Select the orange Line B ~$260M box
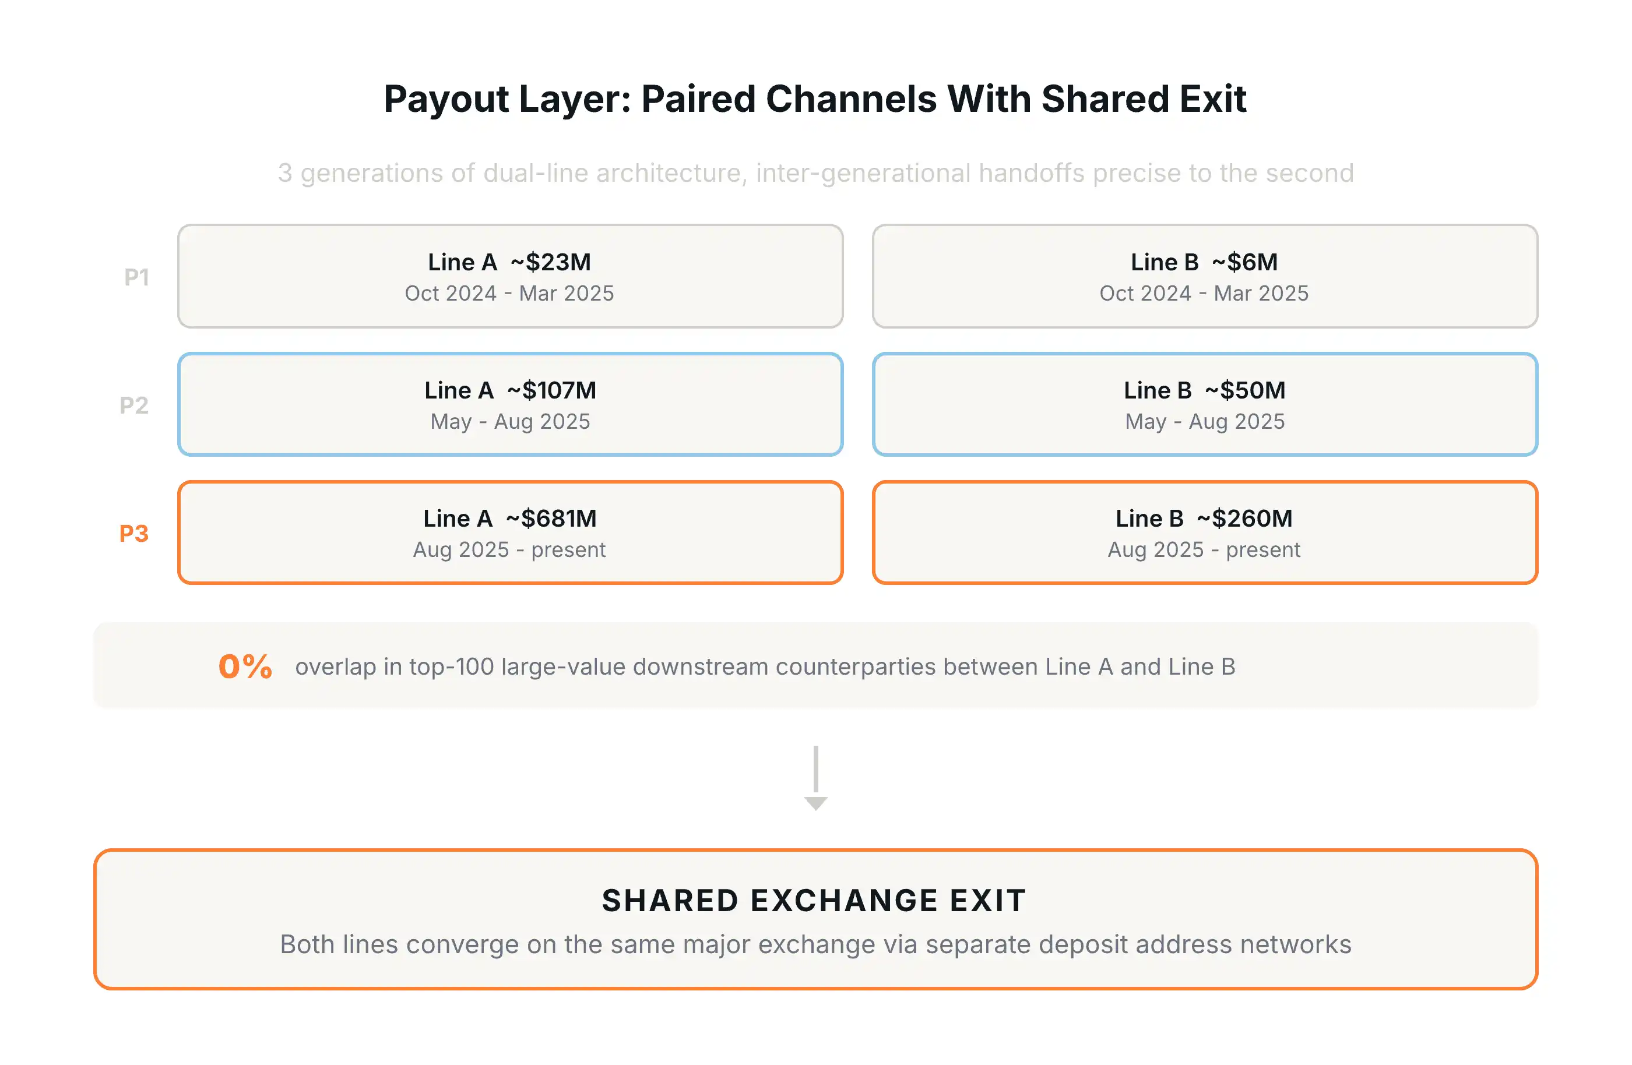The width and height of the screenshot is (1632, 1065). pos(1204,532)
